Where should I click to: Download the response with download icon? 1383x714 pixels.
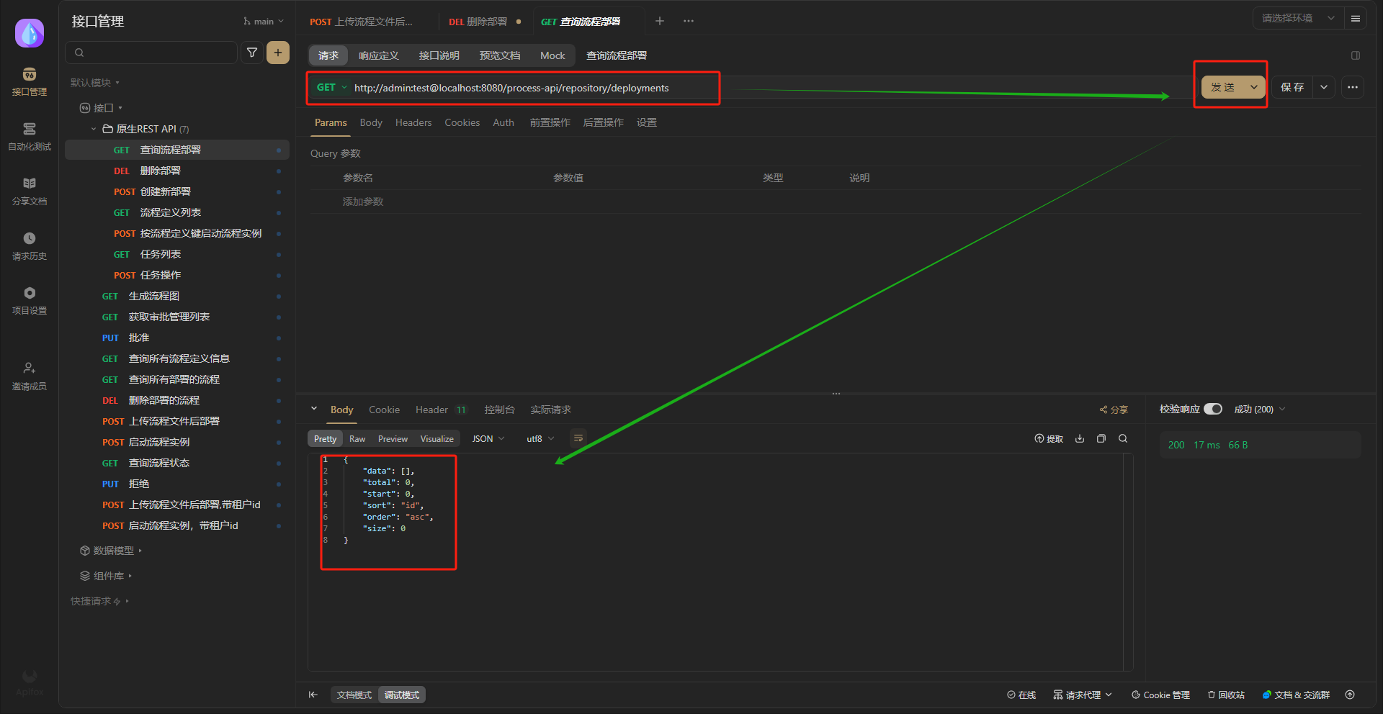pyautogui.click(x=1079, y=438)
